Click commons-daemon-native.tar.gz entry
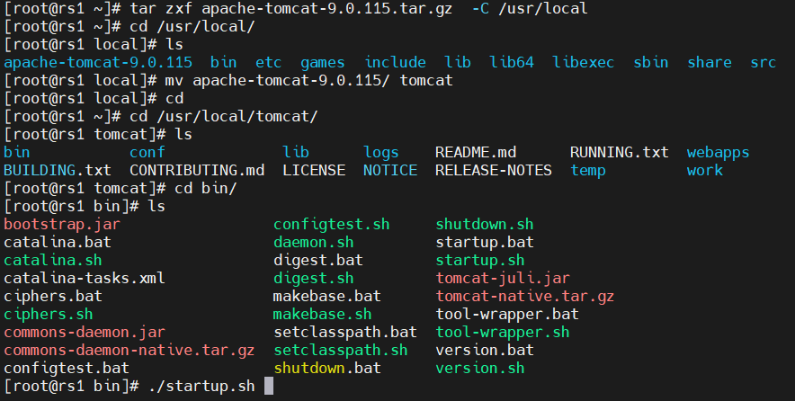 point(130,350)
